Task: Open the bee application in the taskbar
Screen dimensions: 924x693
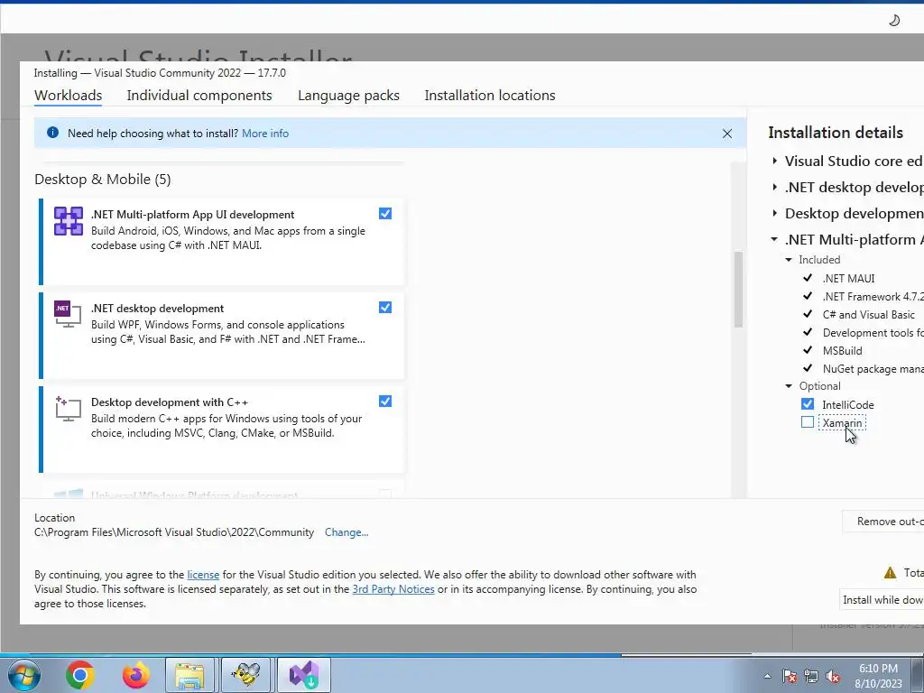Action: pyautogui.click(x=245, y=675)
